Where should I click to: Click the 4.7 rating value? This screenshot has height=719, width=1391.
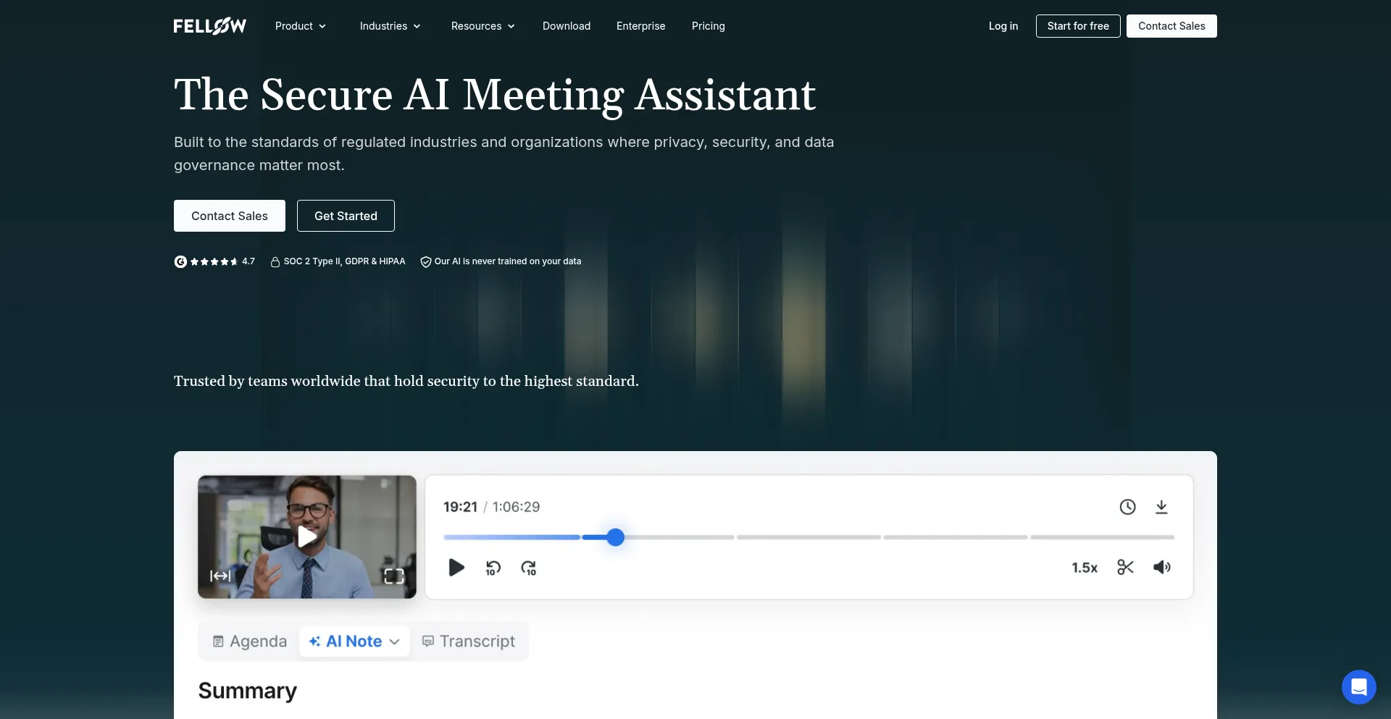[248, 261]
